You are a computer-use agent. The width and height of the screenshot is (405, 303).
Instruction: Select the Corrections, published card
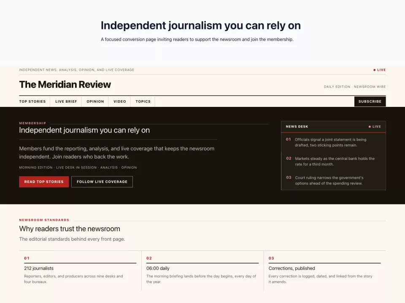tap(325, 271)
